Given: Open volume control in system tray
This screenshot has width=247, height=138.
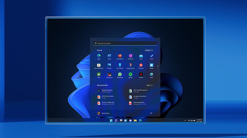Looking at the screenshot, I should 191,121.
